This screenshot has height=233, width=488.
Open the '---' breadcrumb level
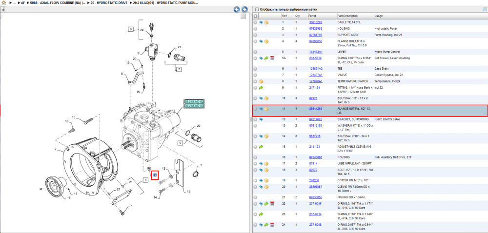[x=14, y=2]
